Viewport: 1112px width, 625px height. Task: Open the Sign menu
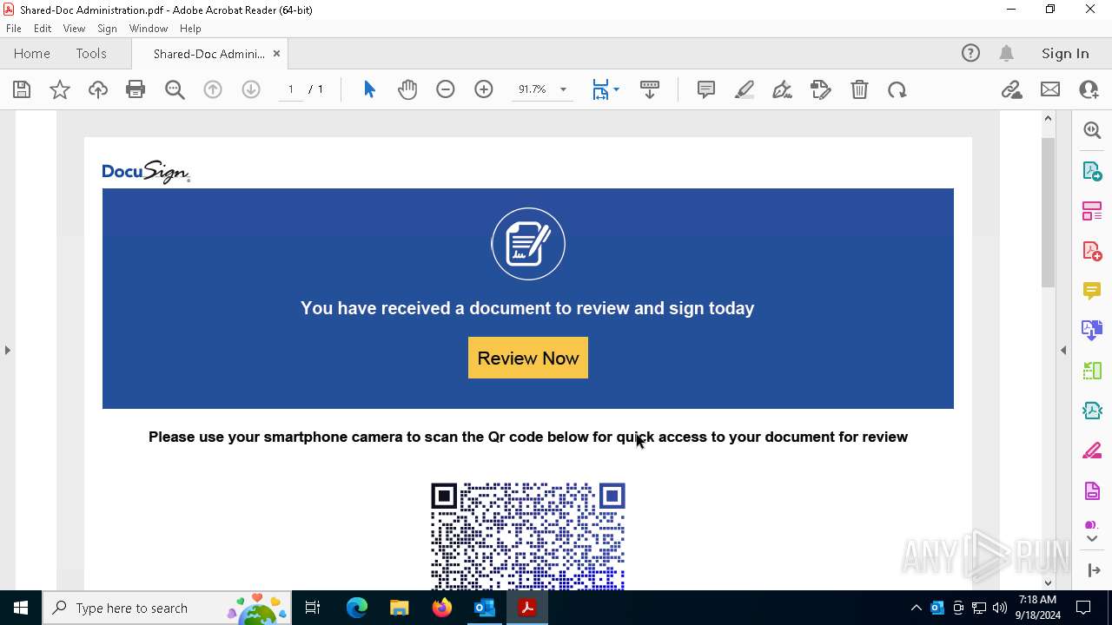pos(107,28)
